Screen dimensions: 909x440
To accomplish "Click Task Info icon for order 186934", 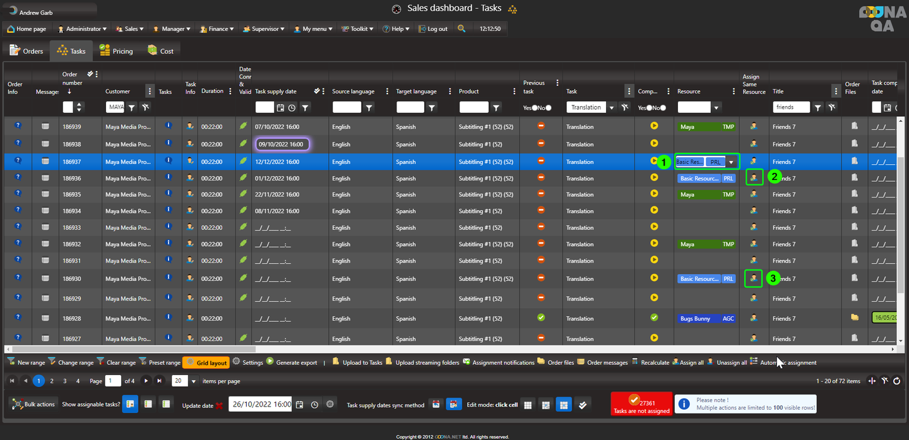I will 190,211.
